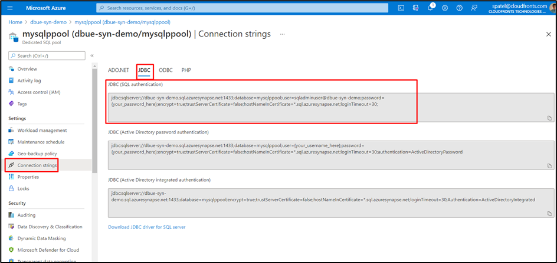Switch to the PHP tab
Viewport: 557px width, 263px height.
coord(186,70)
